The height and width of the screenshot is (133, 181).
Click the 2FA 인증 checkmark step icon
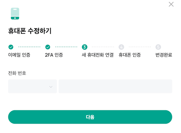point(48,47)
